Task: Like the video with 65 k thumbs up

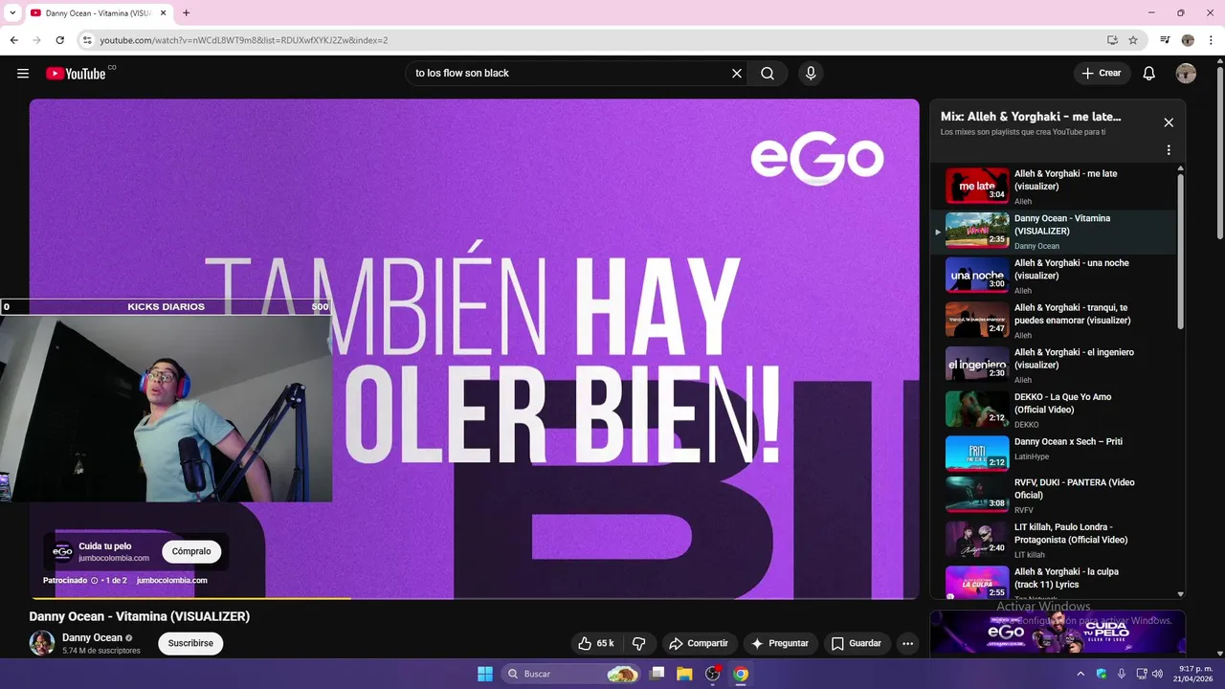Action: (595, 644)
